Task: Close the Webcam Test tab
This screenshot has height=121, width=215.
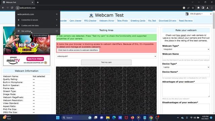Action: pos(32,2)
